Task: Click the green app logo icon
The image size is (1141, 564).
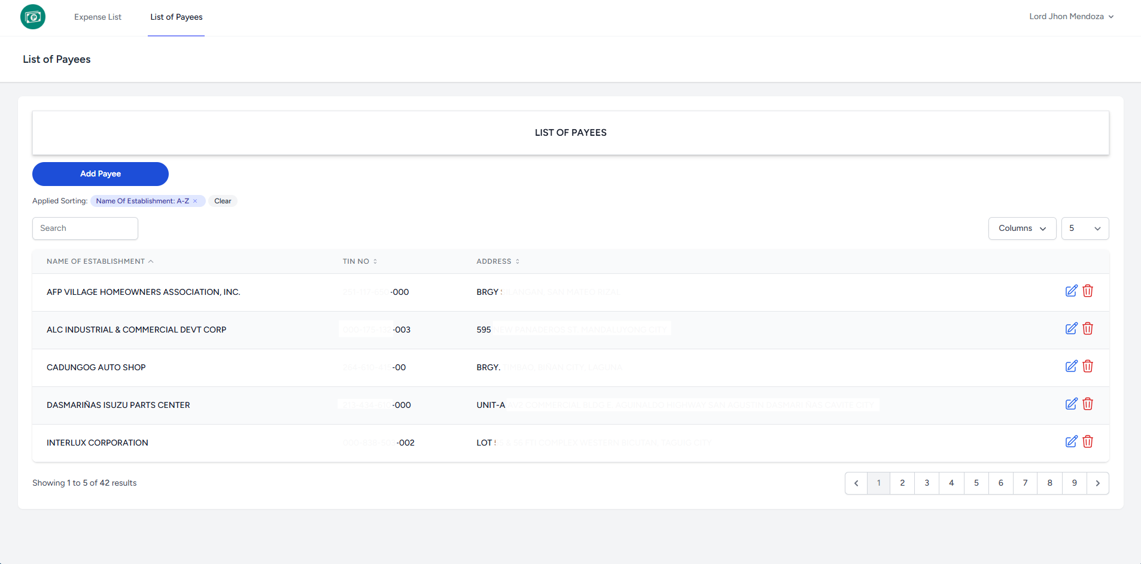Action: click(33, 17)
